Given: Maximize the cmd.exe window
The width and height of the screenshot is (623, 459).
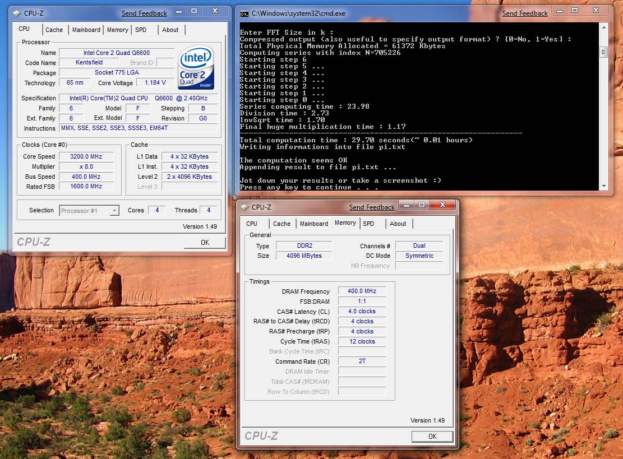Looking at the screenshot, I should click(575, 11).
